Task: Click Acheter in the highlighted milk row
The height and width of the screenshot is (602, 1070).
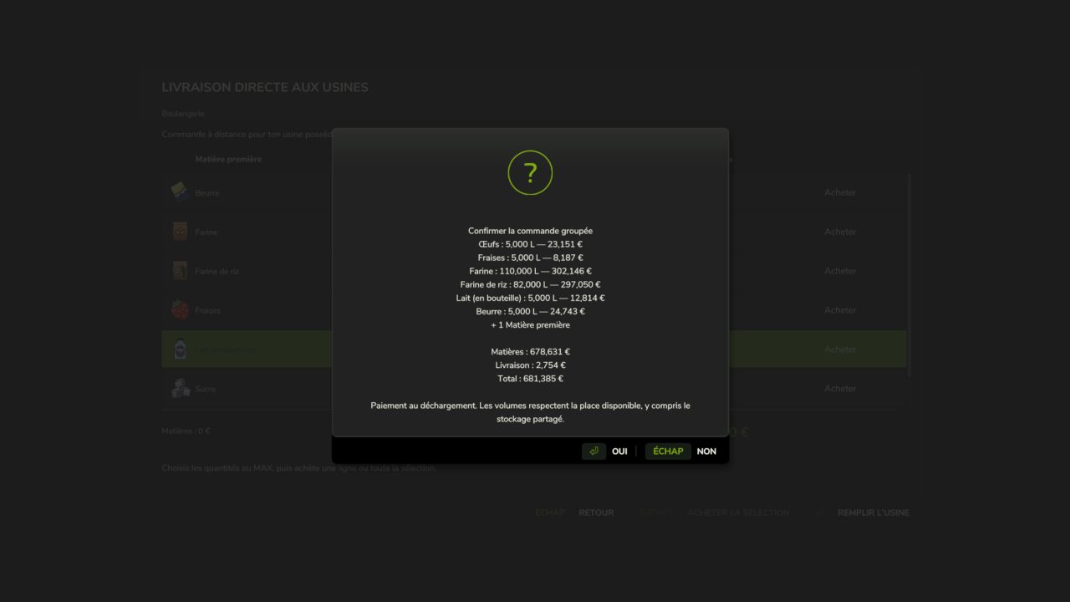Action: [840, 349]
